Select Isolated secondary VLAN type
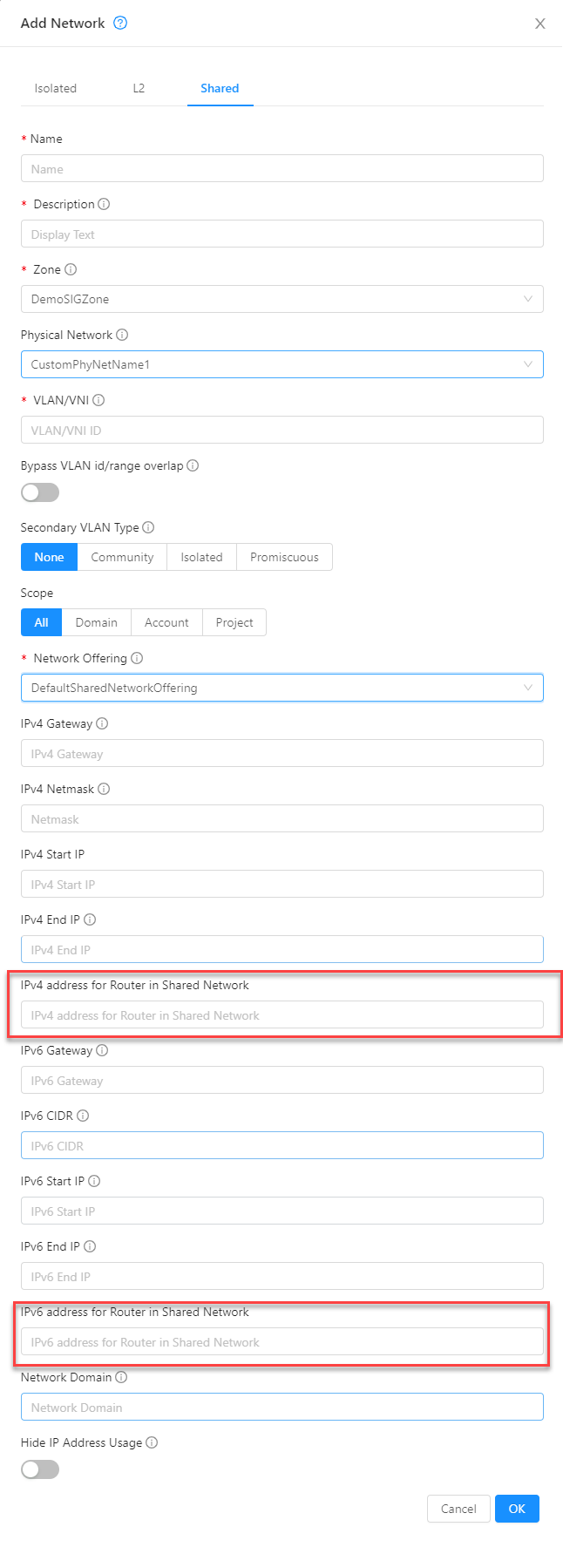563x1547 pixels. [201, 557]
